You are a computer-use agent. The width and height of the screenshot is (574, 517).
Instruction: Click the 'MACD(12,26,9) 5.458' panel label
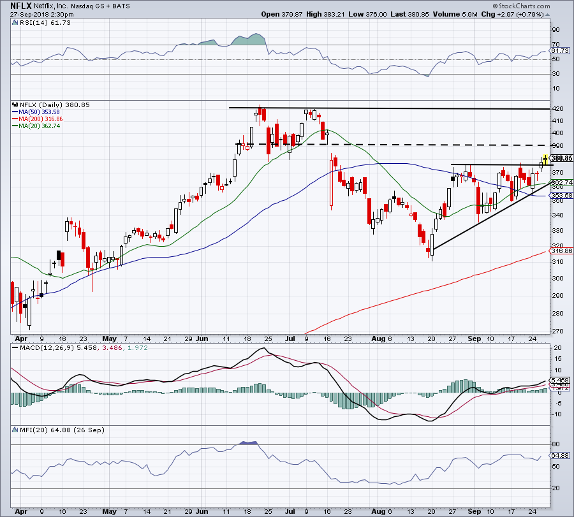(59, 347)
